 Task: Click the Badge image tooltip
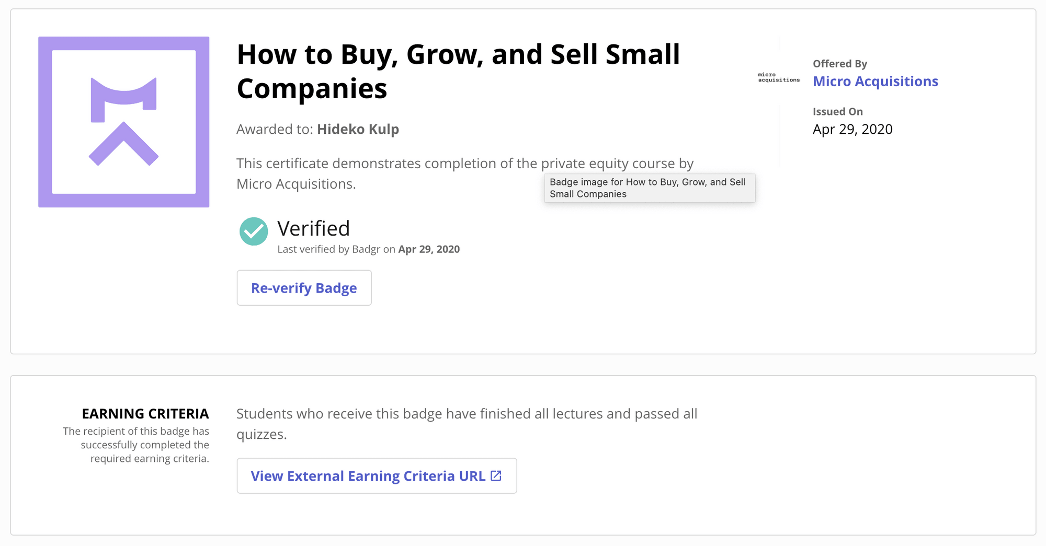click(x=650, y=188)
